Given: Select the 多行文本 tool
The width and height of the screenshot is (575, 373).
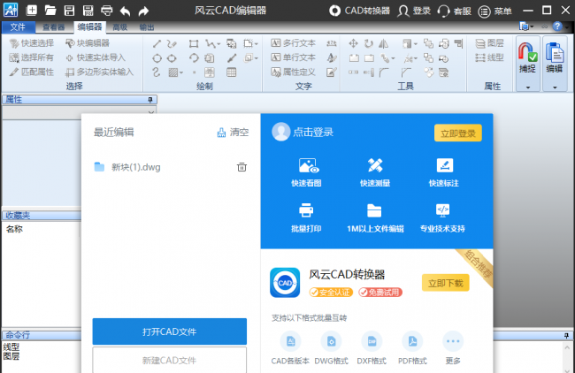Looking at the screenshot, I should coord(294,43).
